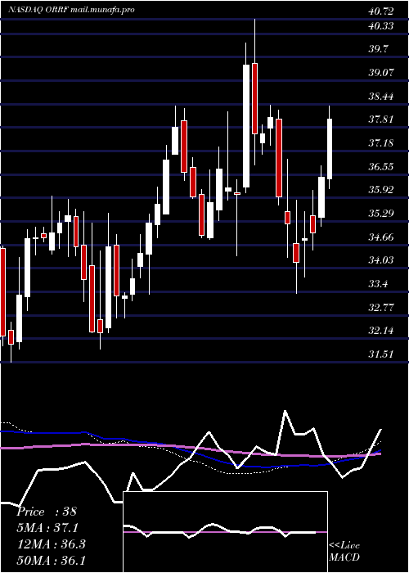Click the NASDAQ ORRF mail.munafa.pro title text
Image resolution: width=409 pixels, height=573 pixels.
pyautogui.click(x=71, y=10)
